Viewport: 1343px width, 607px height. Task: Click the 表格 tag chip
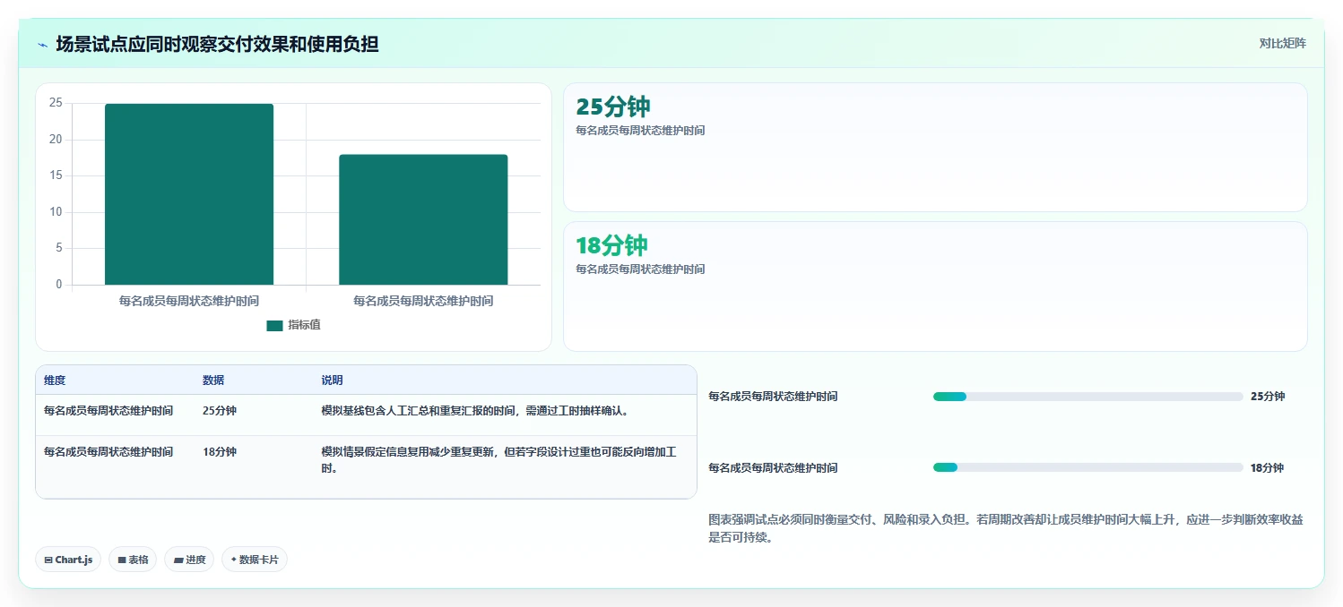[133, 560]
